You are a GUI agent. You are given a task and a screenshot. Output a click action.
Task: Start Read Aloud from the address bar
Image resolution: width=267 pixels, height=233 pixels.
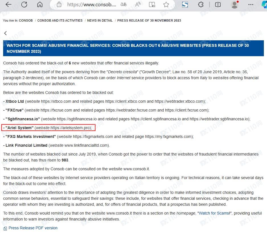(x=138, y=5)
